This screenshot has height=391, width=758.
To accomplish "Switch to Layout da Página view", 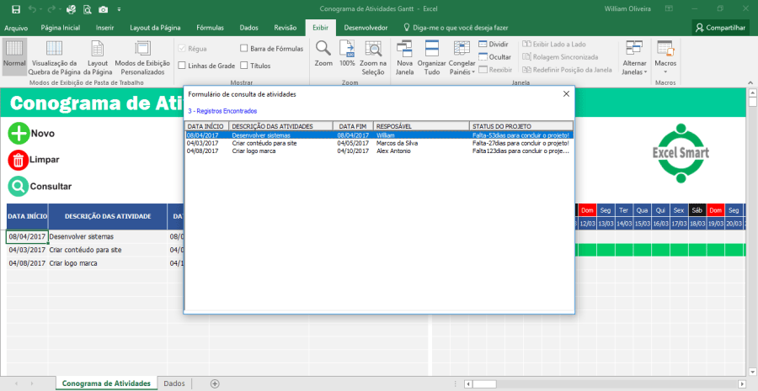I will tap(98, 57).
